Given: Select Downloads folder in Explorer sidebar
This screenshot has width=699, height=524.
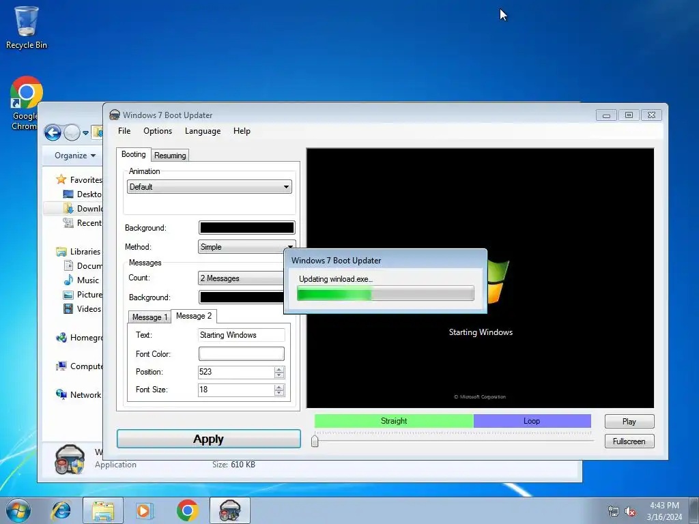Looking at the screenshot, I should point(83,209).
